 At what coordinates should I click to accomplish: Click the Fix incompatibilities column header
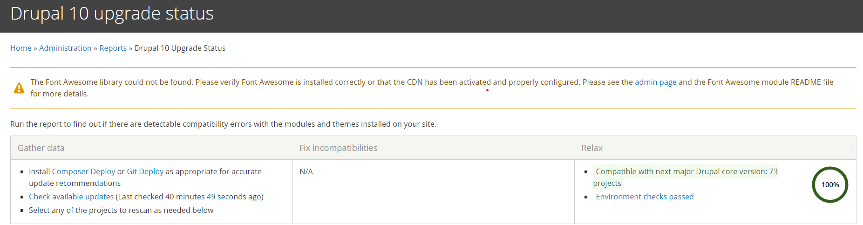point(338,148)
